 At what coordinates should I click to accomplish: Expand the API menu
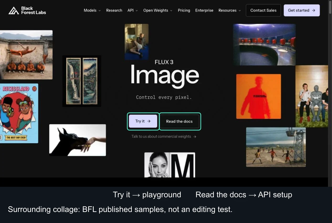coord(133,10)
